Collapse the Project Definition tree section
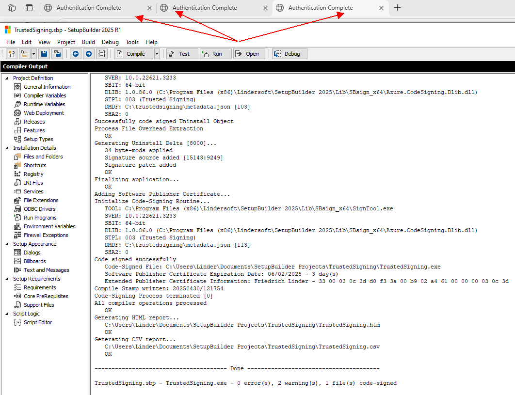 click(6, 78)
